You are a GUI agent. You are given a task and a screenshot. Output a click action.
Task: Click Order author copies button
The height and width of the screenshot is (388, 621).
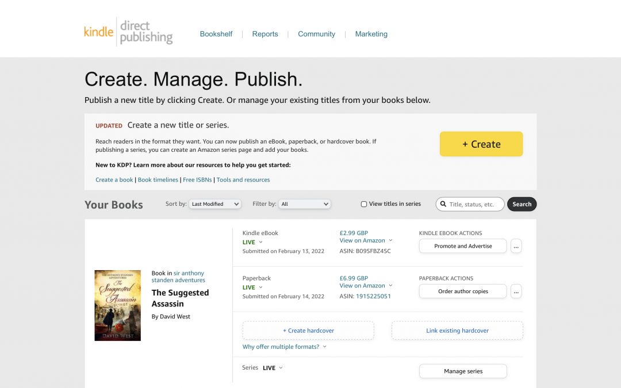point(463,291)
